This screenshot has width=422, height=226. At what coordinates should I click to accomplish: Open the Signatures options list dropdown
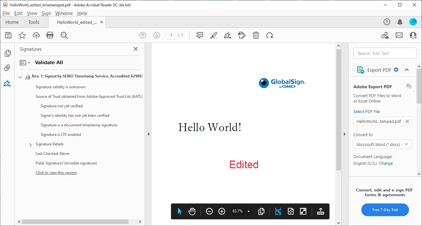25,63
